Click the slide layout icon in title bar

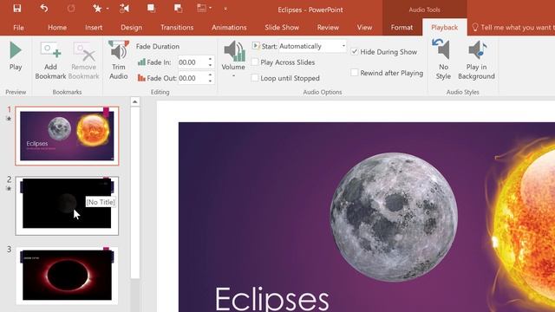click(x=202, y=8)
